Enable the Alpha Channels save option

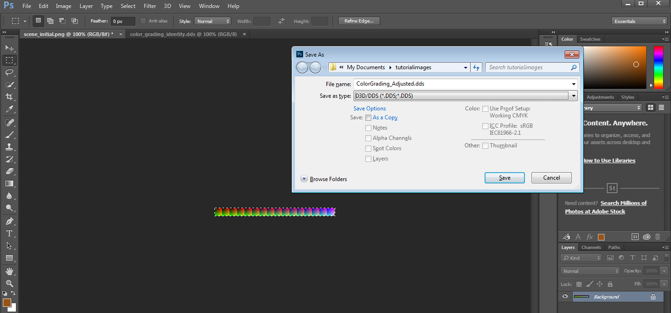(368, 138)
